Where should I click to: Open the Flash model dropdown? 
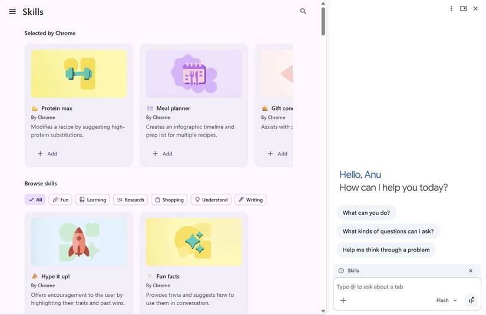pos(447,300)
